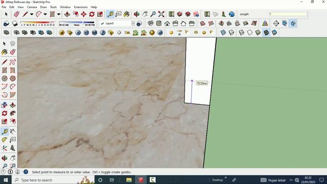Open the Layer Manager icon beside Layer0
The height and width of the screenshot is (184, 327).
point(139,24)
